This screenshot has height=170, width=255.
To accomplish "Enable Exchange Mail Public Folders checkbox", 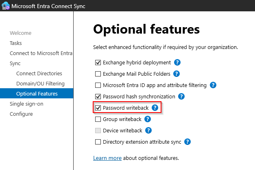I will (98, 74).
